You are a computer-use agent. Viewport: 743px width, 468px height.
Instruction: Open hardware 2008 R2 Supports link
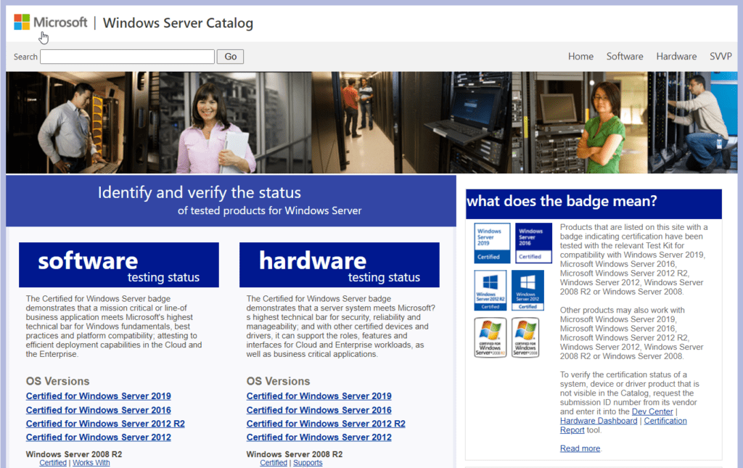[308, 463]
